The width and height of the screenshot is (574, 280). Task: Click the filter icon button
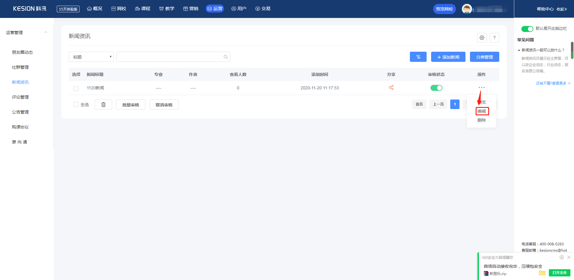pyautogui.click(x=418, y=57)
